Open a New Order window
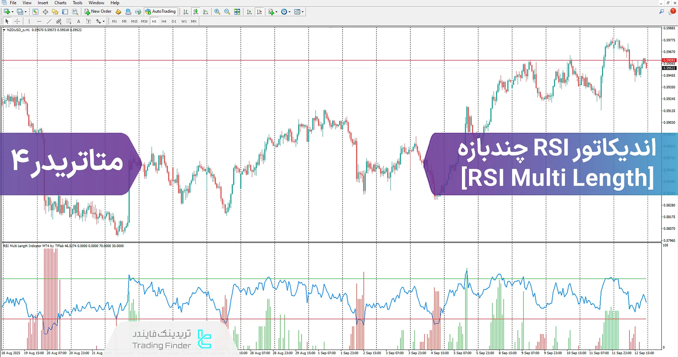The width and height of the screenshot is (678, 357). (x=98, y=11)
